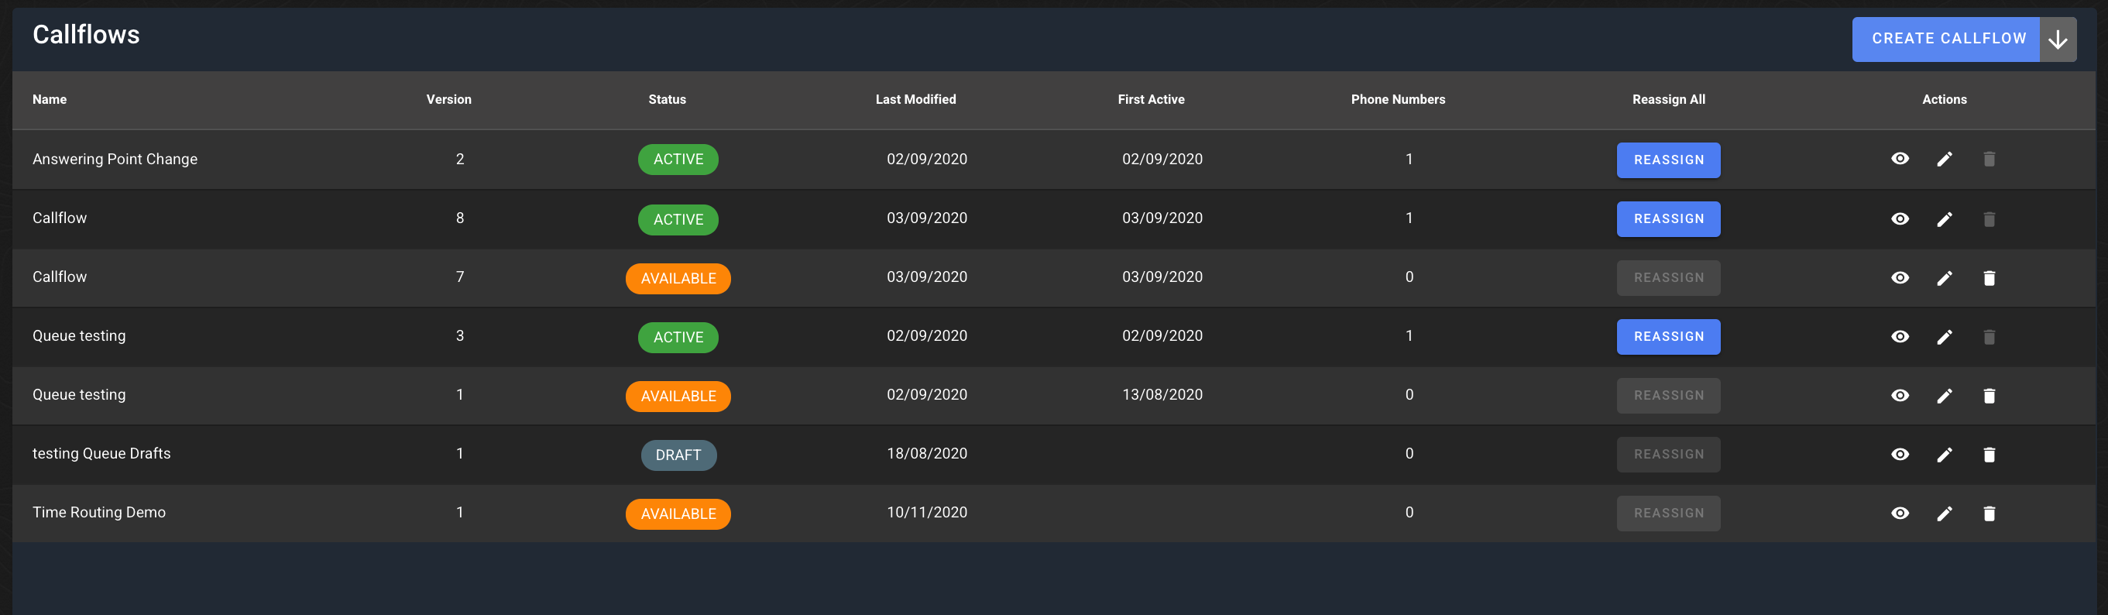Click AVAILABLE badge on Queue testing version 1
2108x615 pixels.
[678, 397]
